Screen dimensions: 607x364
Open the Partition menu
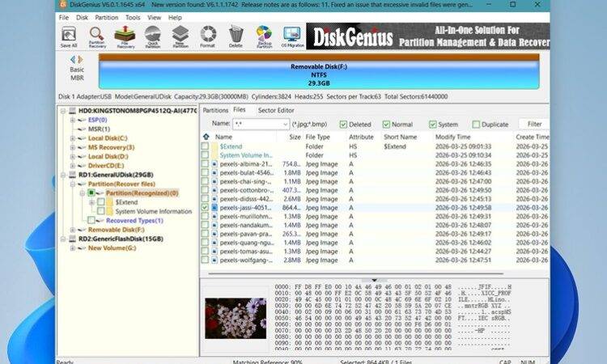point(107,18)
